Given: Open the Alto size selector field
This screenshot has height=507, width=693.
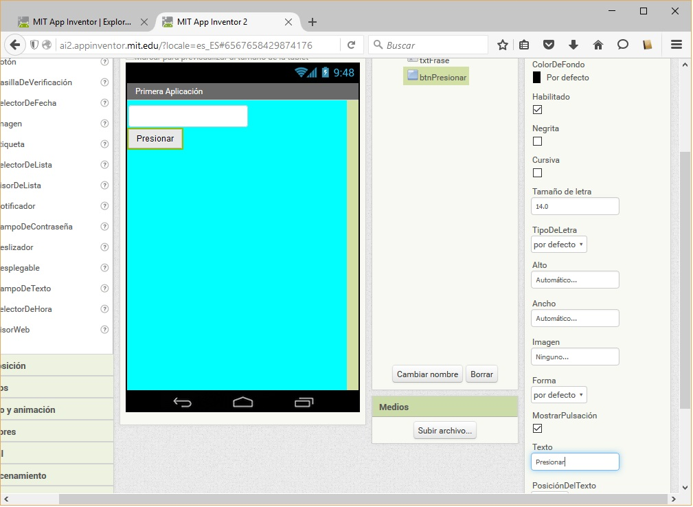Looking at the screenshot, I should pyautogui.click(x=575, y=280).
